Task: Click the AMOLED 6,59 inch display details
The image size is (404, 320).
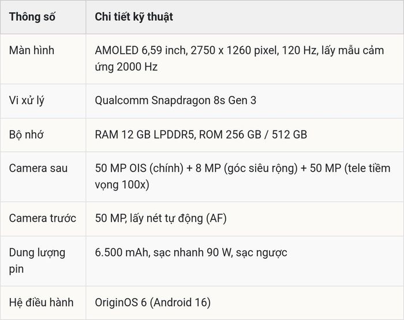Action: pos(240,58)
